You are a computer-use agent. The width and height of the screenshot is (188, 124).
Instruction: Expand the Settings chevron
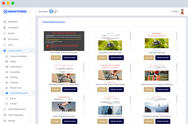pos(31,121)
